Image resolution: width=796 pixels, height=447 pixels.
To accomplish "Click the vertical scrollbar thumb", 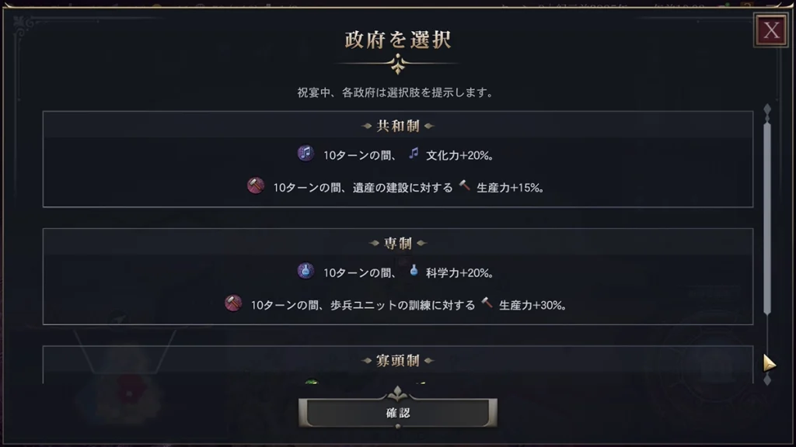I will click(767, 217).
